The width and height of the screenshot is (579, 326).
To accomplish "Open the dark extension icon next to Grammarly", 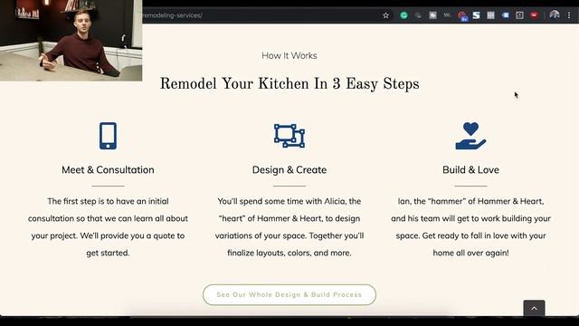I will point(418,15).
